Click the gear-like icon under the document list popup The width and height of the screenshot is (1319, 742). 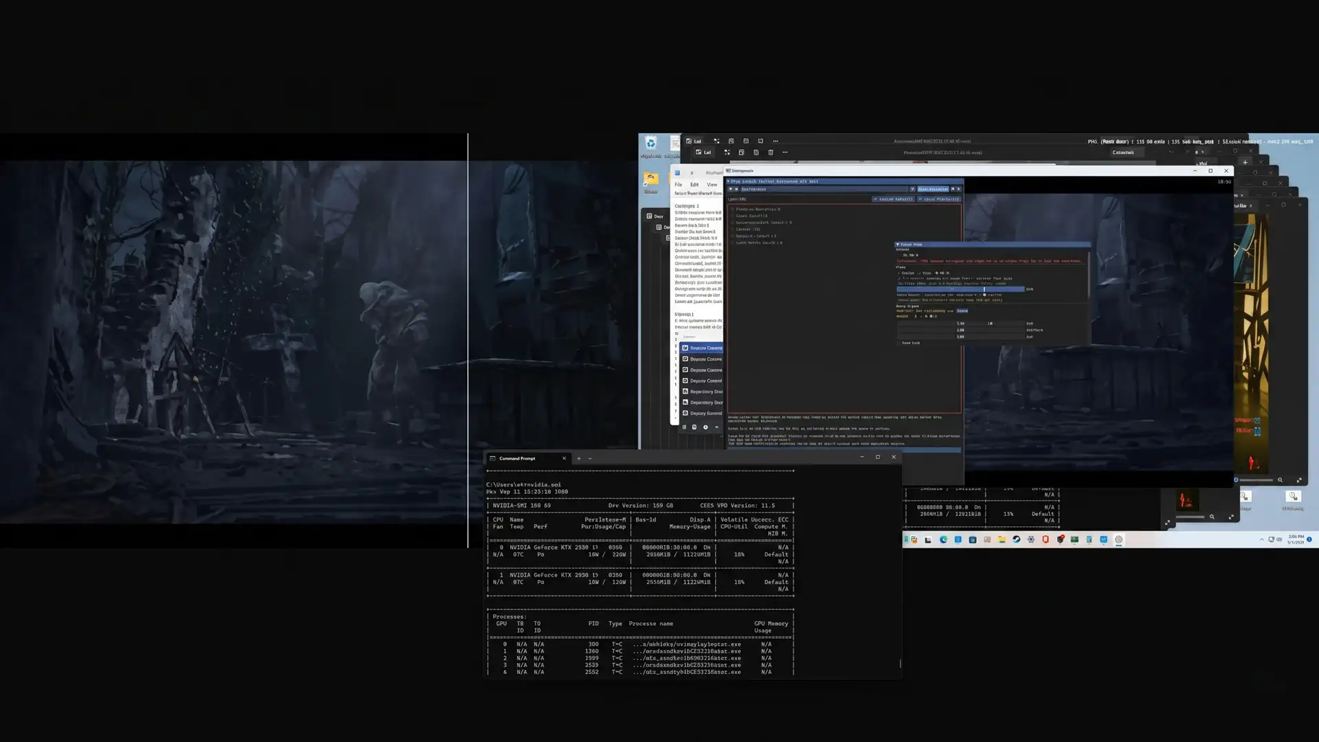pos(706,427)
